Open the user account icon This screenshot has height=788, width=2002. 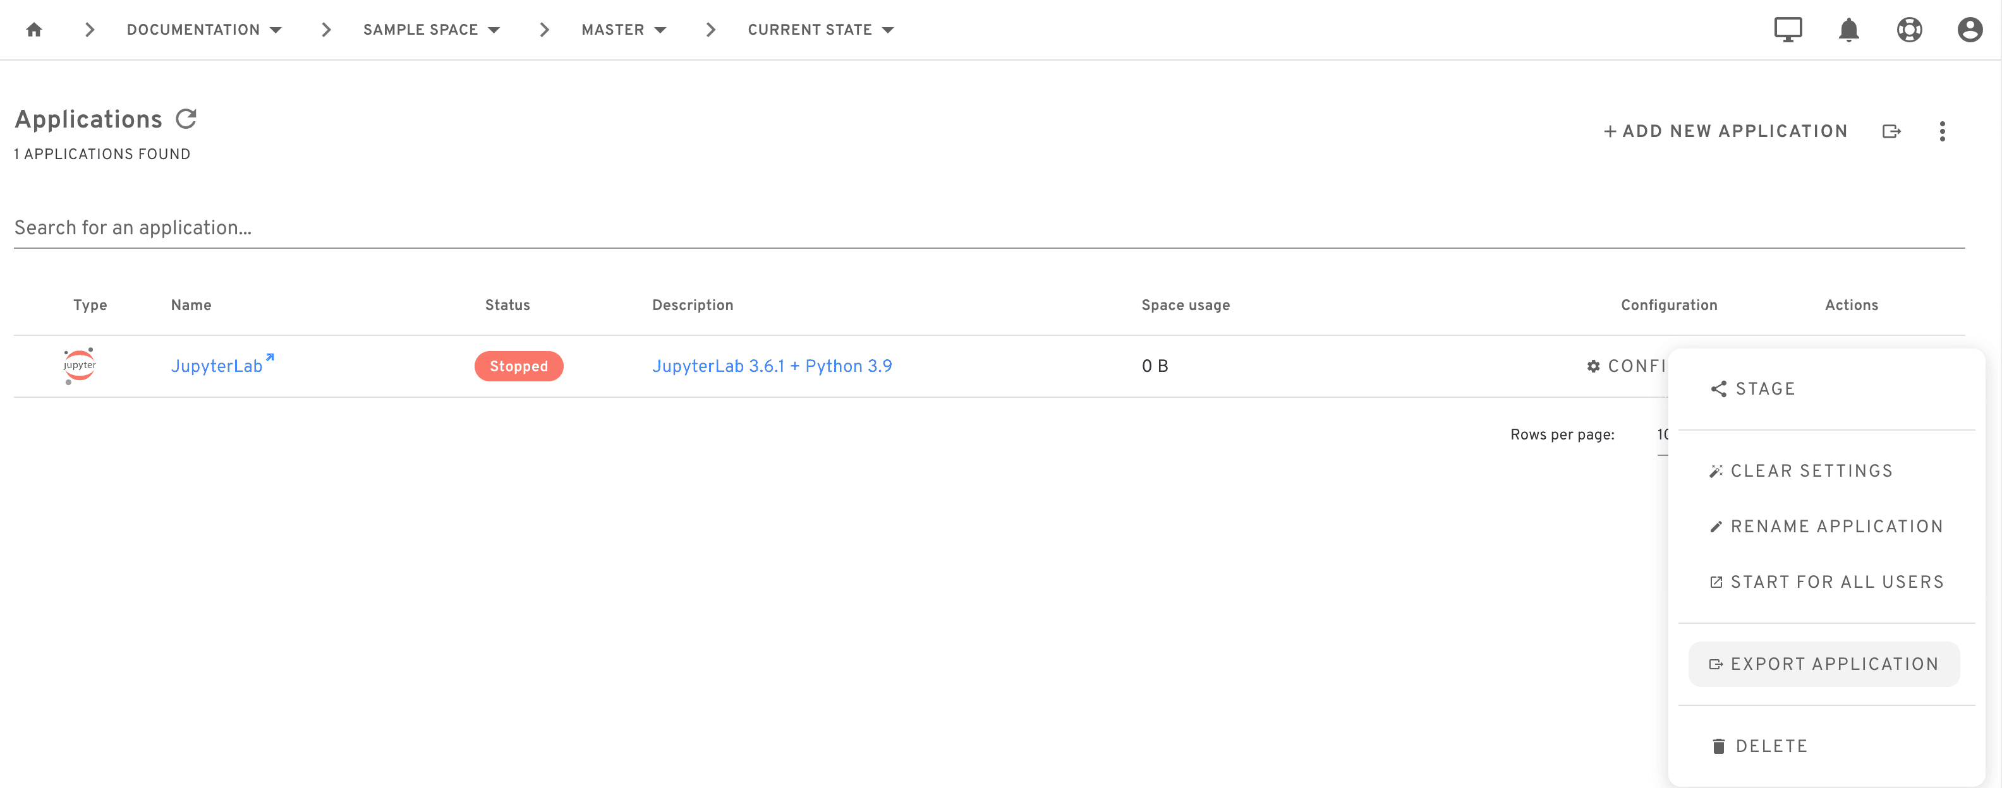(x=1969, y=30)
